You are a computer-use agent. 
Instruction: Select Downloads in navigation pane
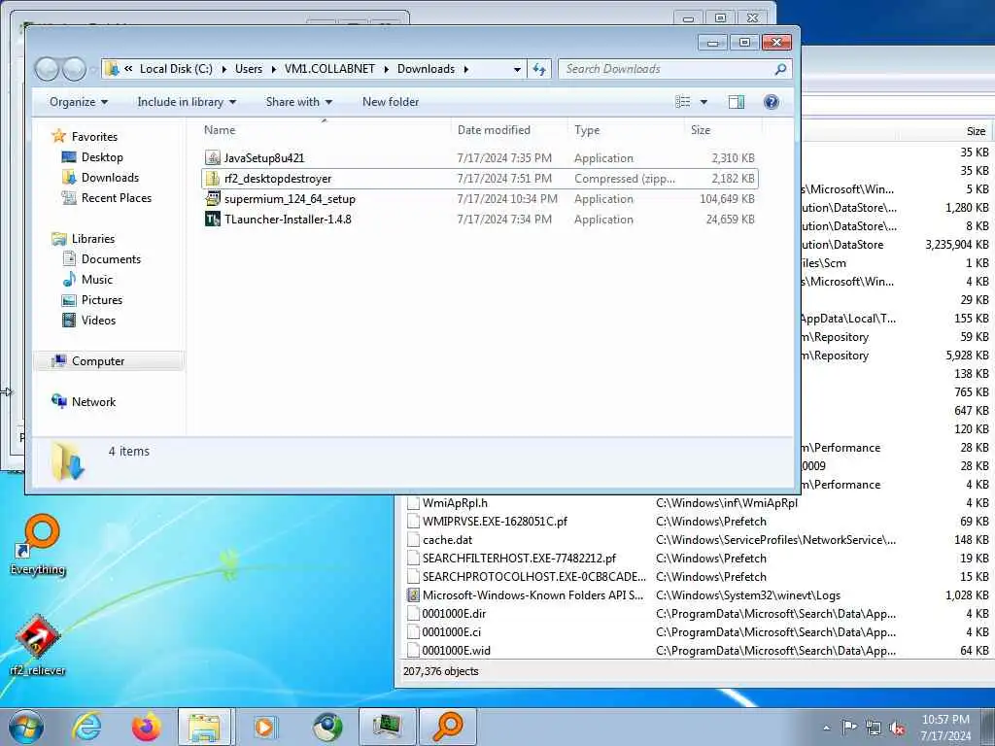pyautogui.click(x=110, y=178)
